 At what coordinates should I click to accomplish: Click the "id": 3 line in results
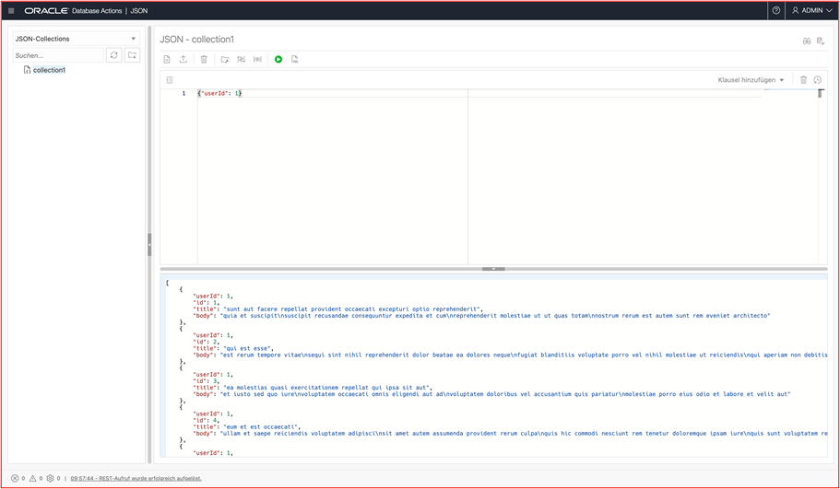[207, 381]
